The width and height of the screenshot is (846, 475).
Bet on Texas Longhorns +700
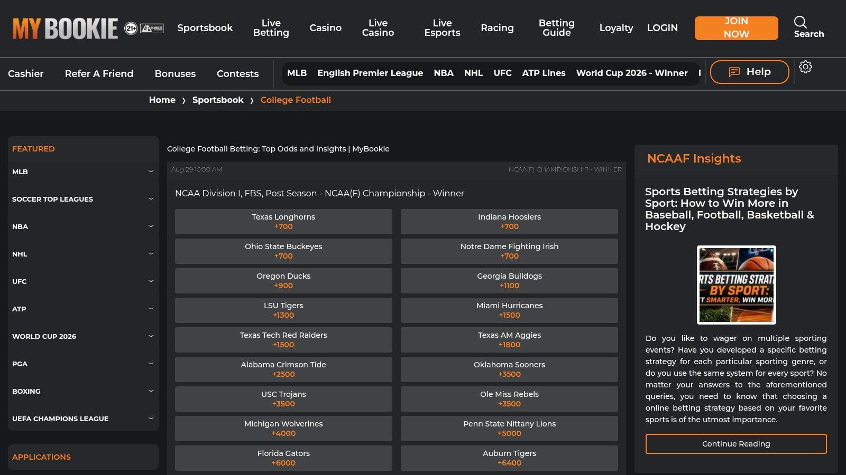(x=283, y=222)
